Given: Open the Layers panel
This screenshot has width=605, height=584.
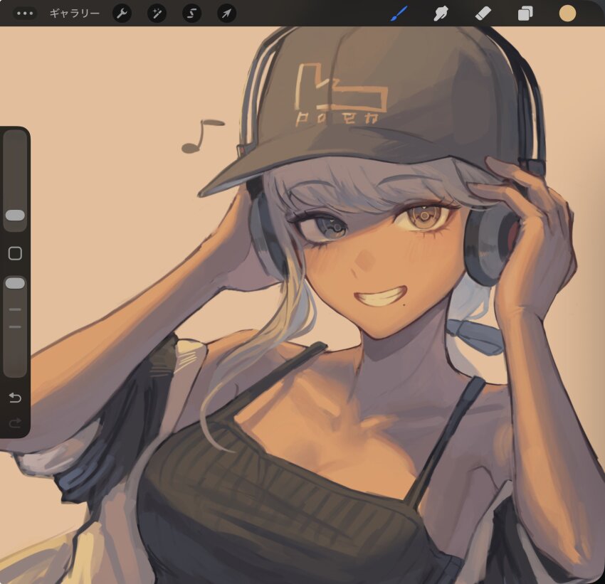Looking at the screenshot, I should (x=525, y=12).
